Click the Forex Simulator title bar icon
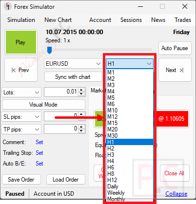The width and height of the screenshot is (196, 204). (7, 7)
